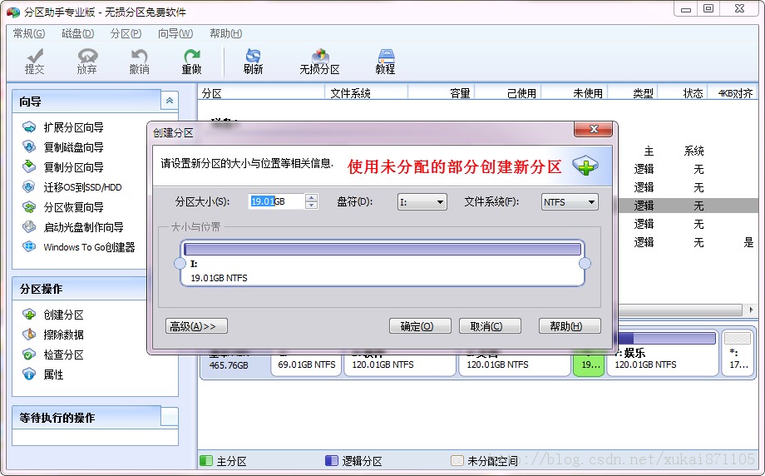The height and width of the screenshot is (476, 765).
Task: Open the 教程 (Tutorial) toolbar icon
Action: [385, 61]
